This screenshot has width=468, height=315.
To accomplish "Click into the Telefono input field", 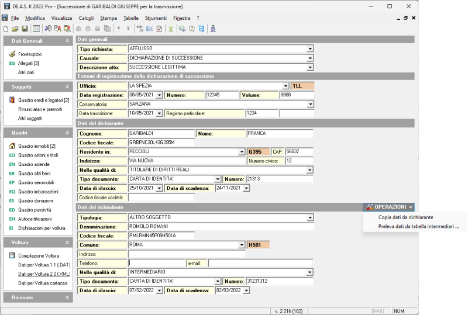I will 156,263.
